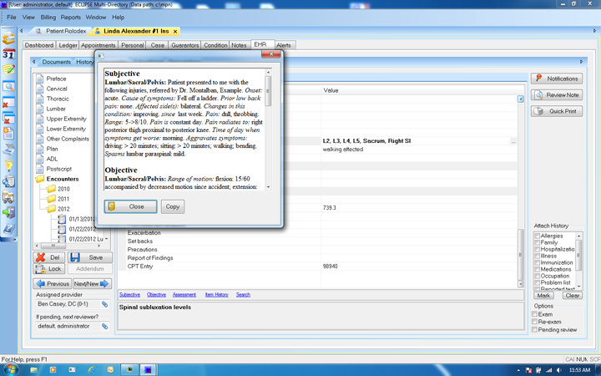Open the Item History link
Viewport: 601px width, 376px height.
216,295
